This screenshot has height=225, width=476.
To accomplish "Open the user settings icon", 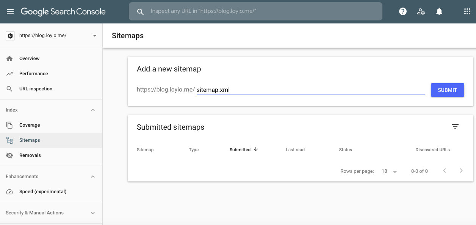I will [421, 12].
